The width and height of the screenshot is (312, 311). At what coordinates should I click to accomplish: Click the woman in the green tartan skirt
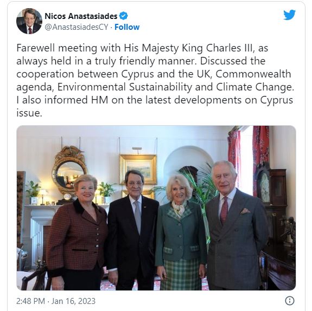click(180, 232)
